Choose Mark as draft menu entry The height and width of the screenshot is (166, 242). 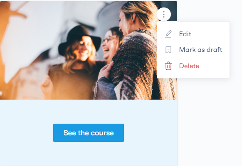193,50
